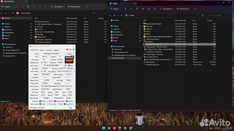Switch to the Sensors tab in GPU-Z

(x=42, y=50)
